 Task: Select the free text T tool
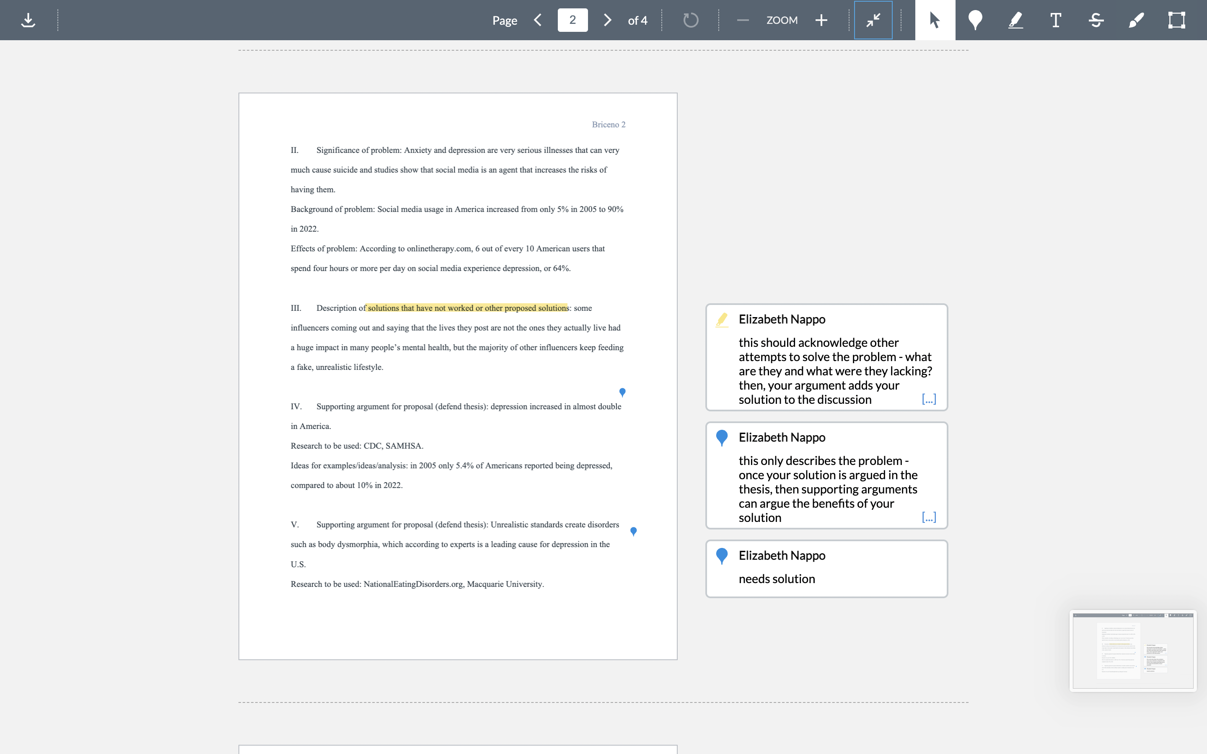pyautogui.click(x=1055, y=20)
